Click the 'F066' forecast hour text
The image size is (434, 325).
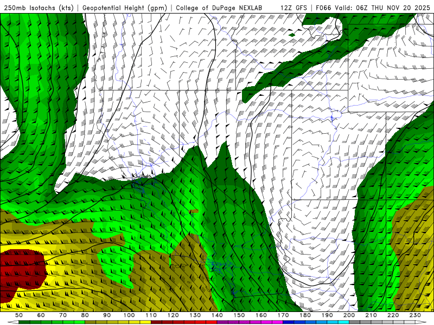tap(323, 8)
